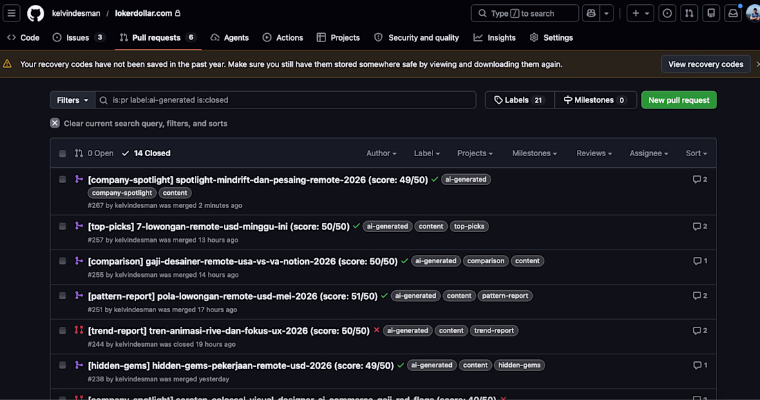
Task: Expand the Label filter dropdown
Action: click(x=427, y=153)
